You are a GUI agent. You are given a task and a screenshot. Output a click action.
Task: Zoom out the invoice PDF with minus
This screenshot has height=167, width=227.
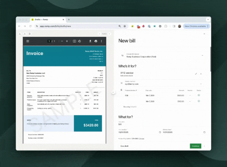click(x=62, y=41)
